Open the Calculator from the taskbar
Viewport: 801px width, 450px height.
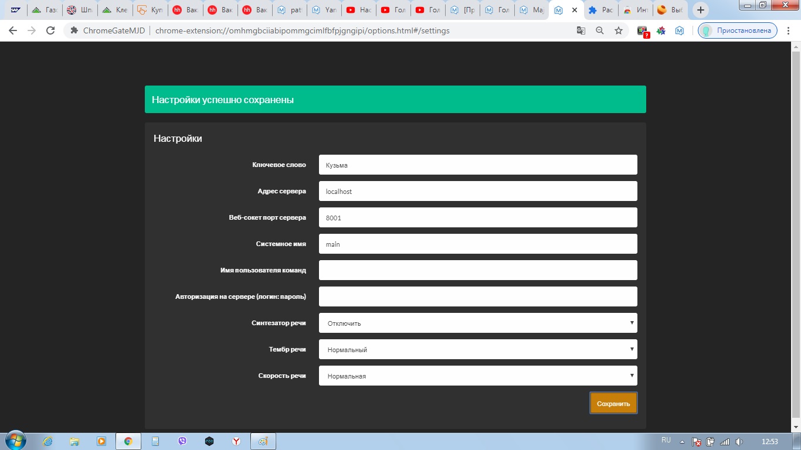pyautogui.click(x=155, y=441)
